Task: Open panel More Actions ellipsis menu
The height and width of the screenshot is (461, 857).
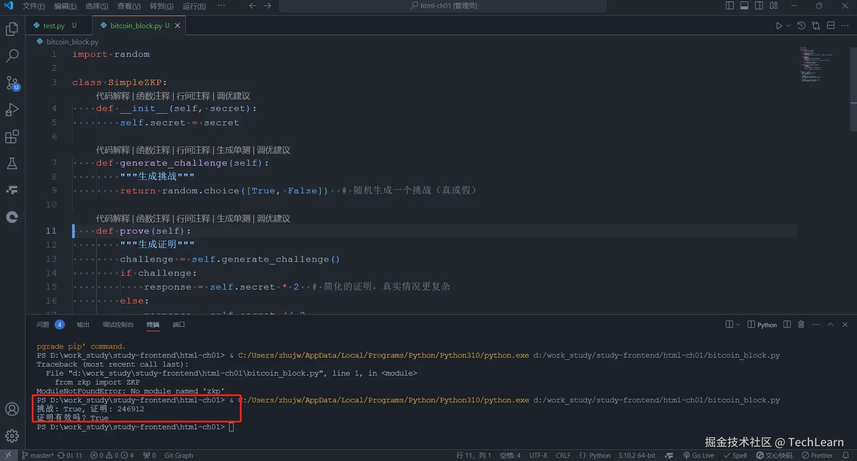Action: tap(816, 324)
